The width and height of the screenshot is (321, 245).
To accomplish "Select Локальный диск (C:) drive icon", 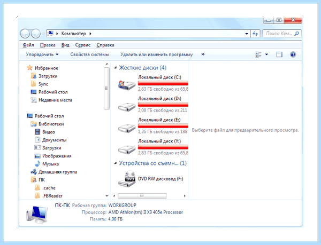I will (x=127, y=85).
